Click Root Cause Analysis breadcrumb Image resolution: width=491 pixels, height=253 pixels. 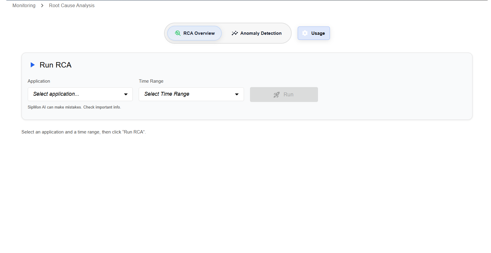click(72, 6)
